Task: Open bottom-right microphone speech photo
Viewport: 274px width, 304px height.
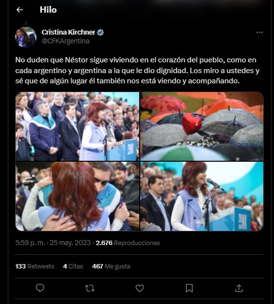Action: (202, 196)
